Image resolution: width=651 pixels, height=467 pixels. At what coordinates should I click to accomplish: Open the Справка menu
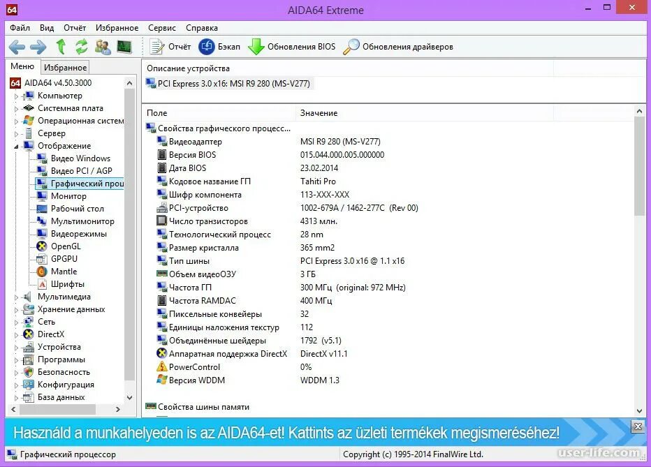tap(202, 28)
